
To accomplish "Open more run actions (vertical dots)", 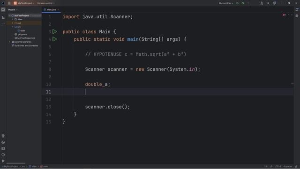I will [x=248, y=3].
